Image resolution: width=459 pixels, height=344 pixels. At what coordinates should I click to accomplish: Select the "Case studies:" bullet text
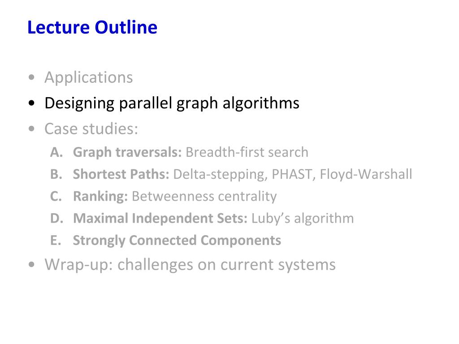click(x=91, y=129)
